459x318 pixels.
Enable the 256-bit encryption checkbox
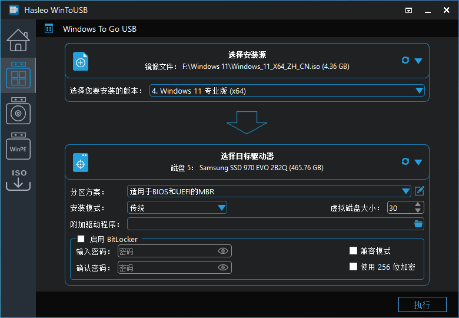click(353, 266)
